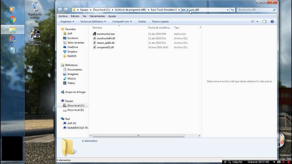Click Euro Truck Simulator 2 breadcrumb
The height and width of the screenshot is (164, 292).
pyautogui.click(x=164, y=10)
